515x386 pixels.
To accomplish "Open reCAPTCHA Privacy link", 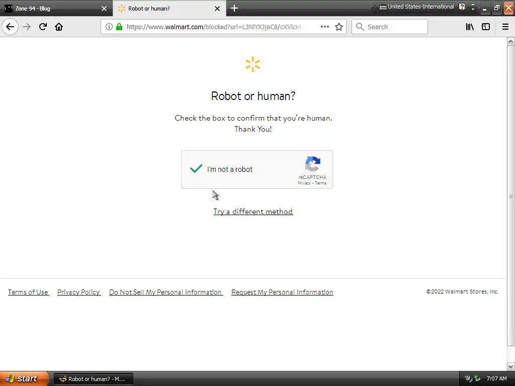I will pos(304,183).
